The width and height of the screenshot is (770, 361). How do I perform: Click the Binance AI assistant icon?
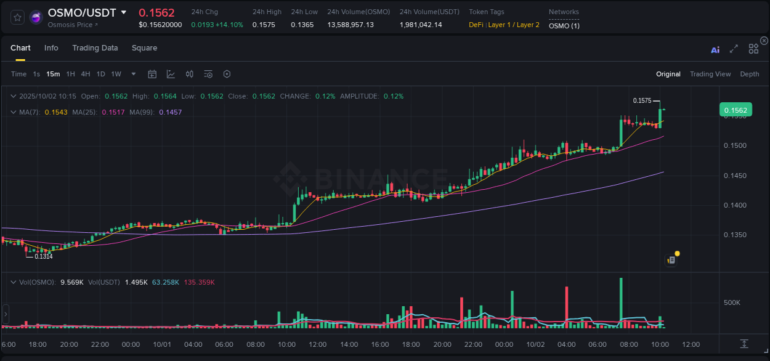tap(715, 50)
